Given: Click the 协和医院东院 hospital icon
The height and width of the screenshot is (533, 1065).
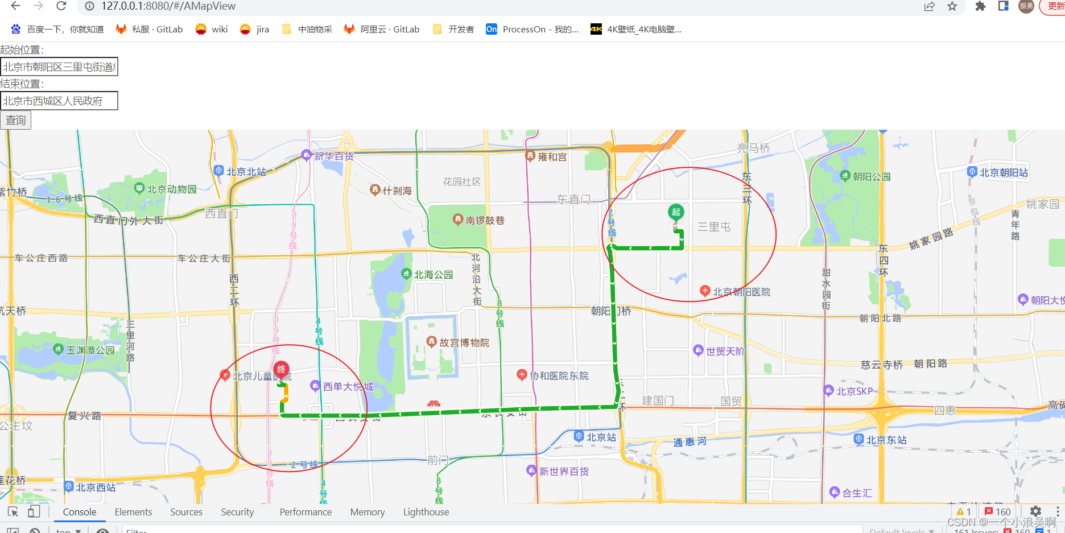Looking at the screenshot, I should tap(522, 374).
